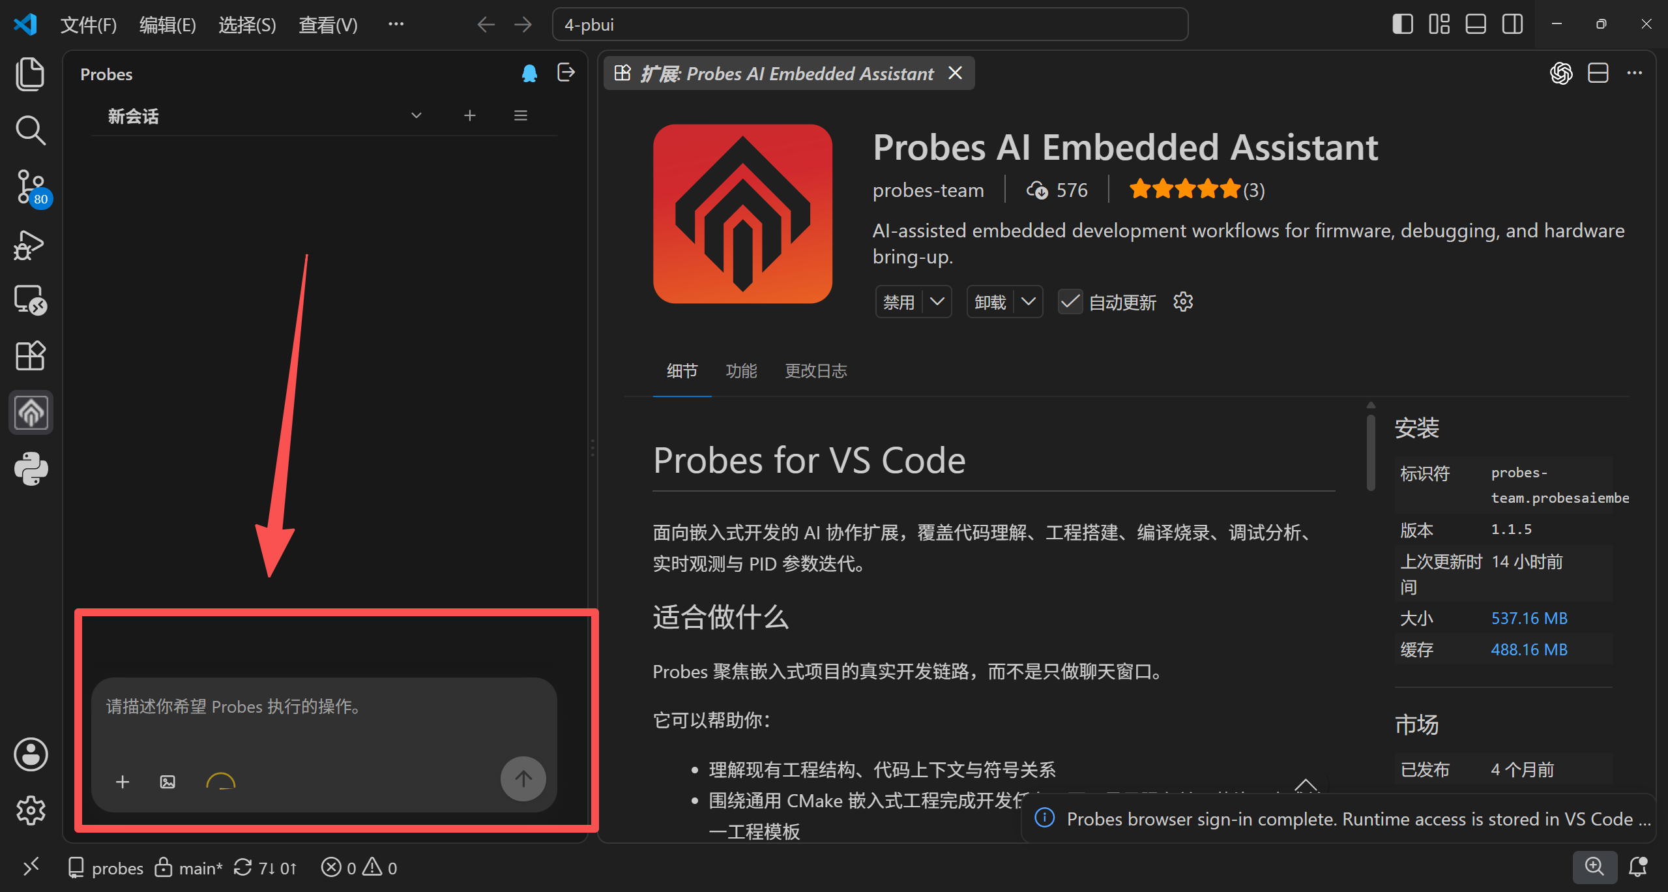This screenshot has height=892, width=1668.
Task: Open the overflow menu in menu bar
Action: click(x=396, y=25)
